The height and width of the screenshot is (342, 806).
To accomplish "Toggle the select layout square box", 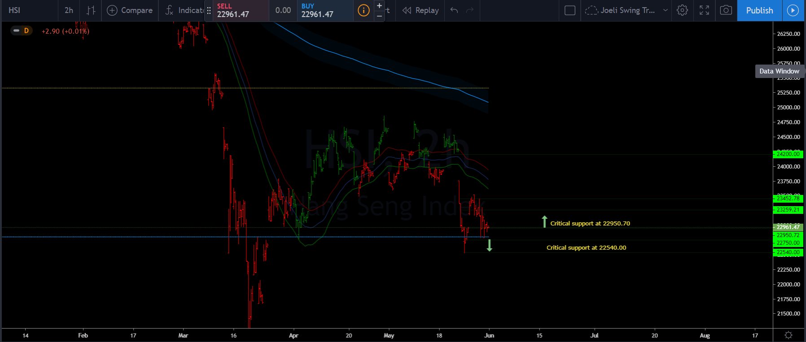I will coord(569,10).
